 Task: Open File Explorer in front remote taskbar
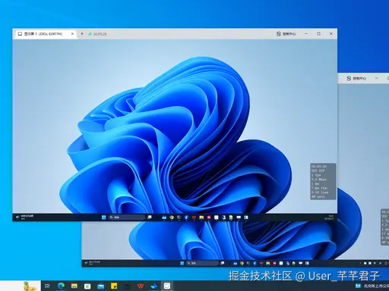[201, 217]
